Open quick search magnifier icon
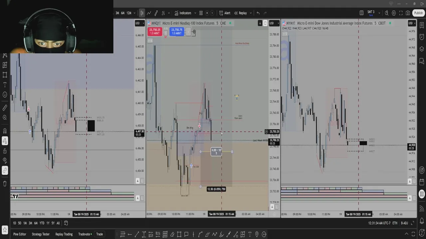Image resolution: width=426 pixels, height=239 pixels. [387, 13]
